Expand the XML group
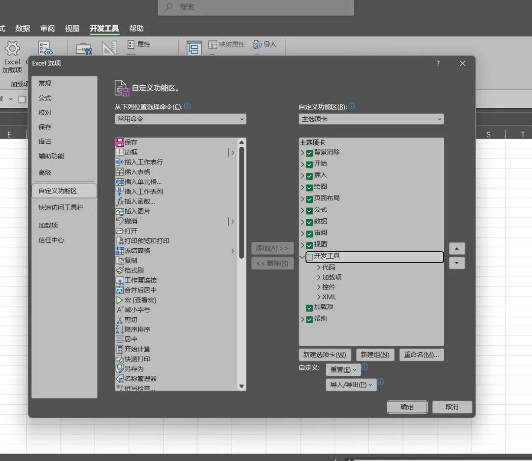Image resolution: width=532 pixels, height=461 pixels. 319,297
